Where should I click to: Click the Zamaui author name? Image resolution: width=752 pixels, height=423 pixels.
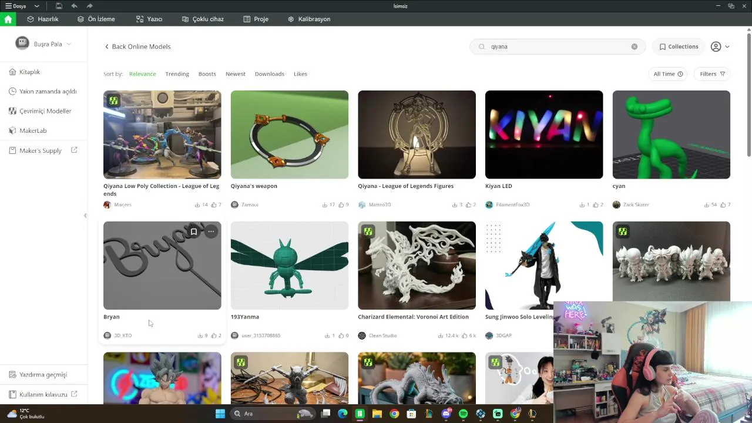pos(250,204)
